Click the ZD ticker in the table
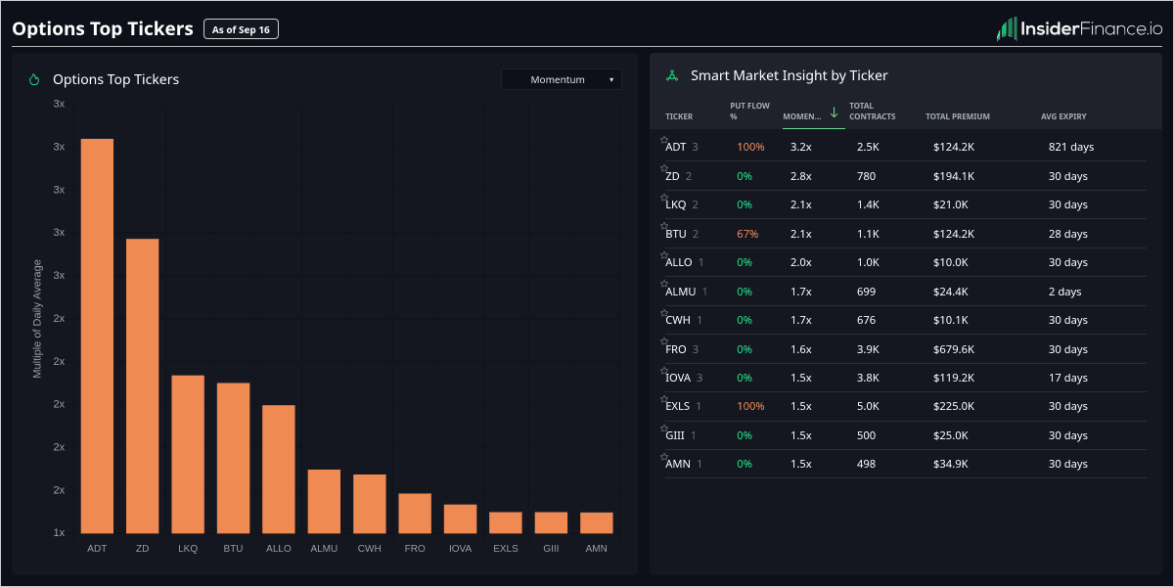This screenshot has width=1174, height=587. 672,176
